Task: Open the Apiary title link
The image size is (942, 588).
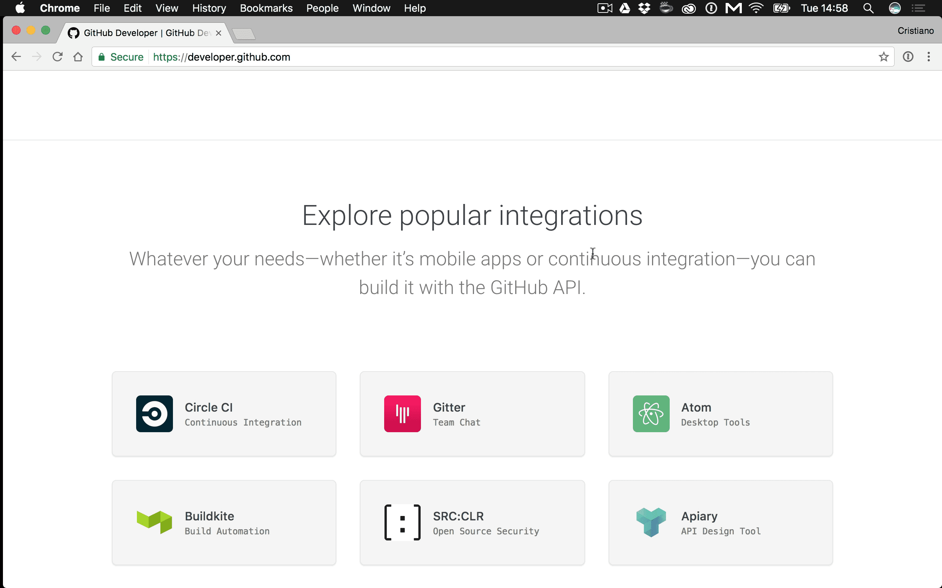Action: [699, 516]
